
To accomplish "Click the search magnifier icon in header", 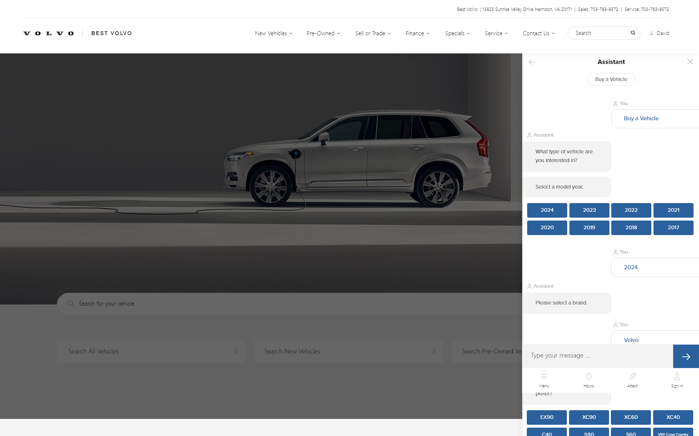I will [x=633, y=33].
